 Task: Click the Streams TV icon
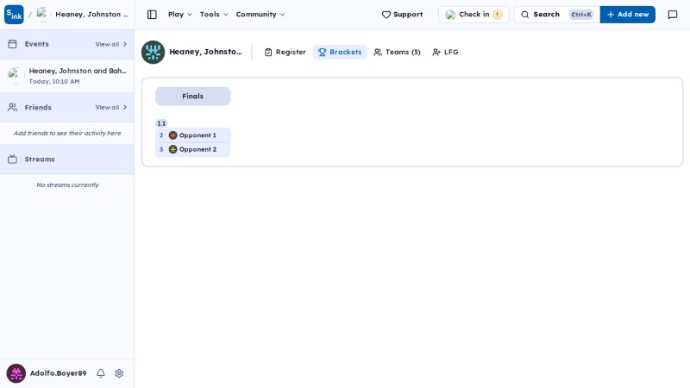coord(12,160)
